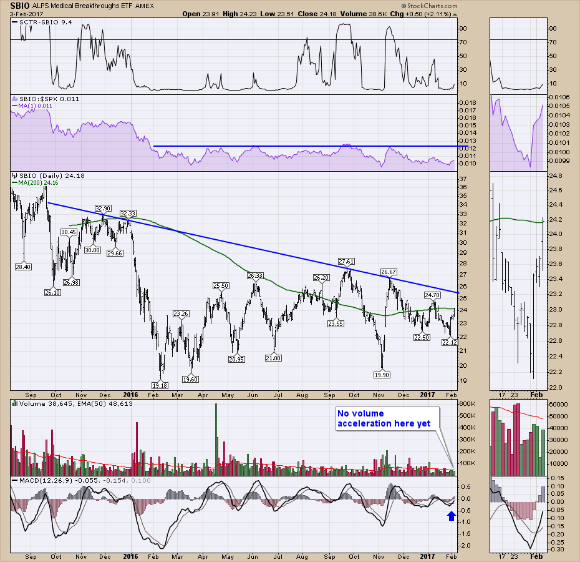Click the 32.90 high price label
Screen dimensions: 580x562
click(x=103, y=209)
